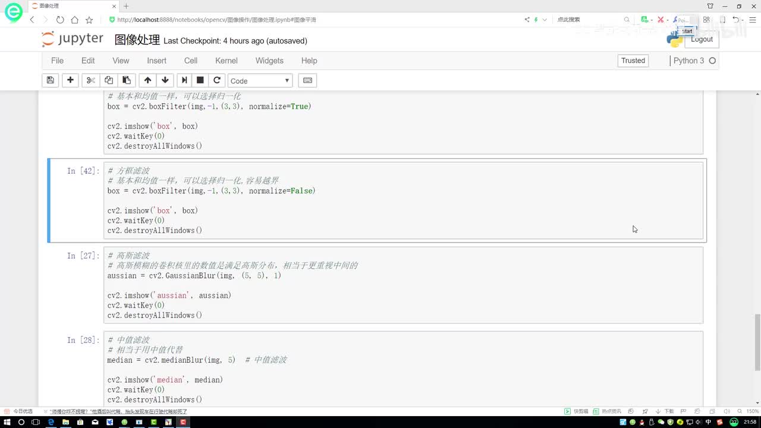
Task: Copy selected cells icon
Action: [108, 80]
